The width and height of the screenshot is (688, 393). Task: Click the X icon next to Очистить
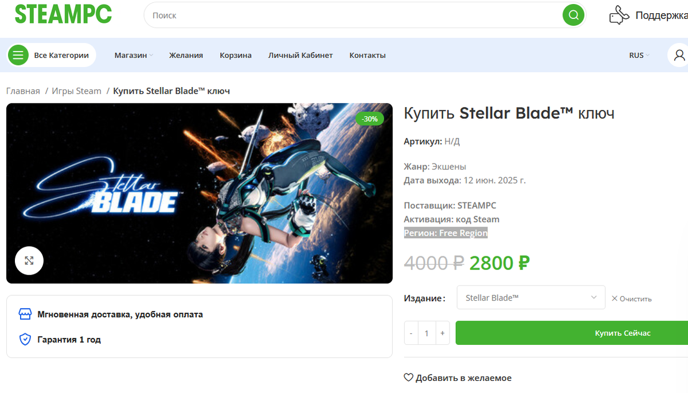(615, 298)
